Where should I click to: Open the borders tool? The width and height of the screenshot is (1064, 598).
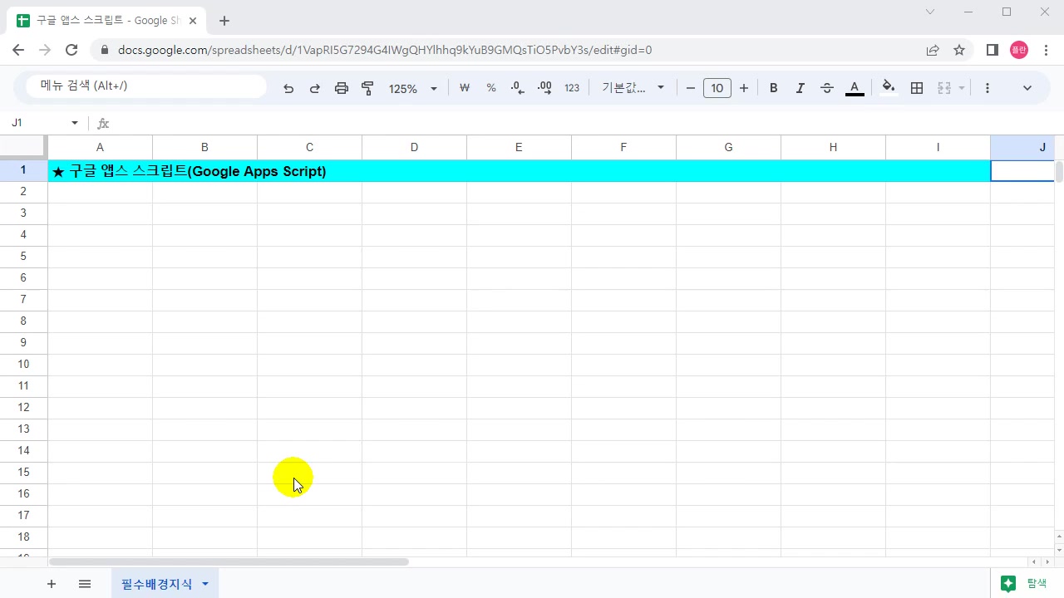[916, 87]
